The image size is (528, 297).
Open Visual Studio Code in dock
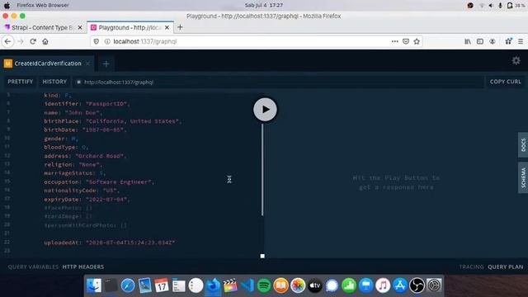[247, 285]
